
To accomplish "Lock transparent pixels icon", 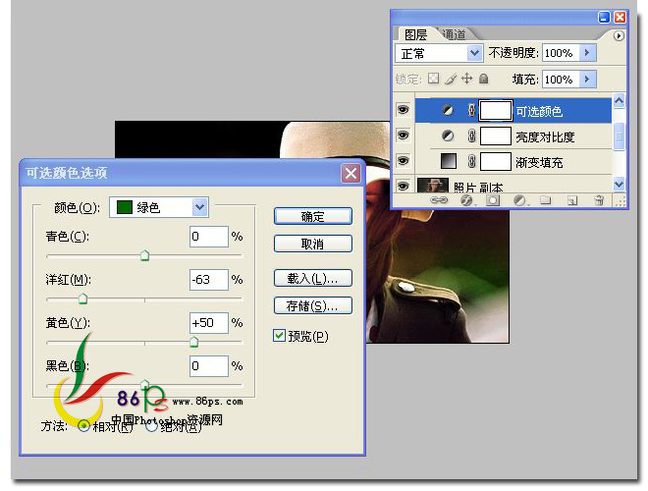I will click(434, 79).
